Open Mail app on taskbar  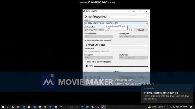pyautogui.click(x=34, y=107)
